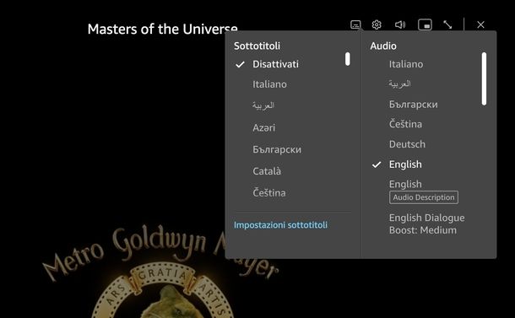
Task: Click the Sottotitoli heading
Action: coord(257,46)
